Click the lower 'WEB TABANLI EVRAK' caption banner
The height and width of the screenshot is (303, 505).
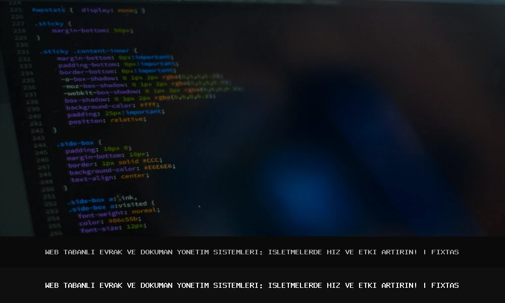252,285
